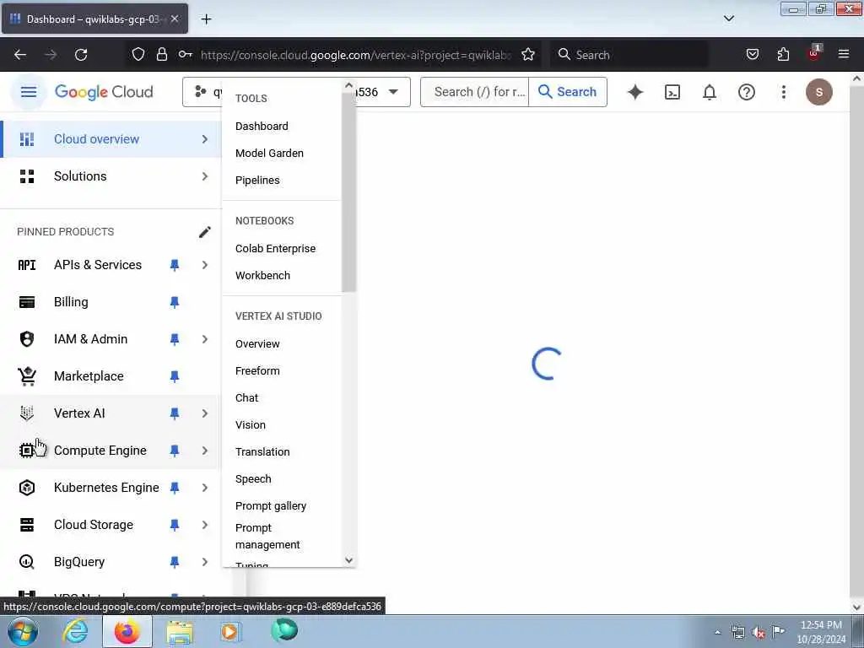Open the Firefox application menu

click(x=843, y=54)
